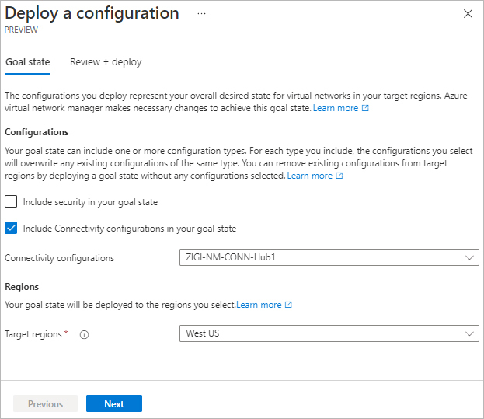Click external link icon in Regions section
This screenshot has width=484, height=419.
coord(289,306)
